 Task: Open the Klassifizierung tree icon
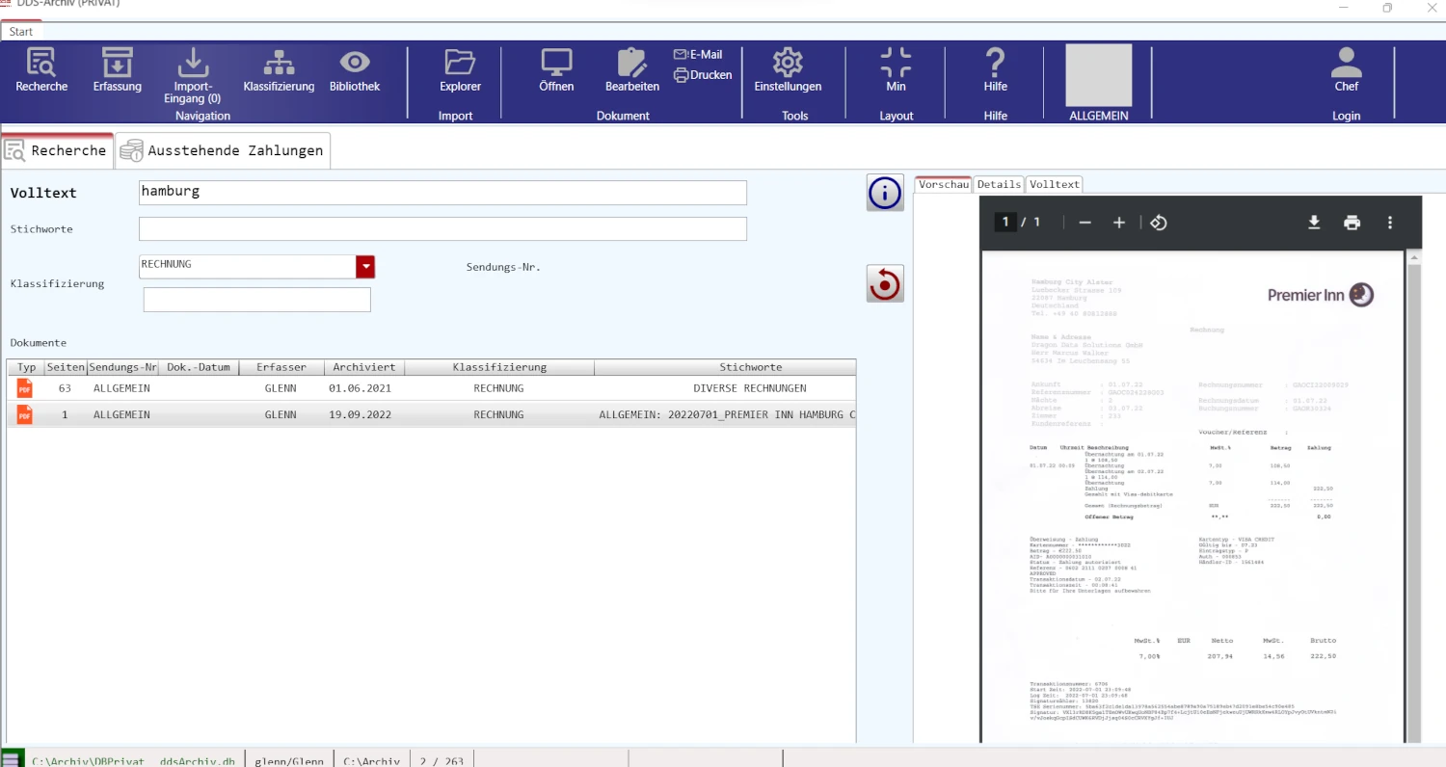(x=279, y=70)
